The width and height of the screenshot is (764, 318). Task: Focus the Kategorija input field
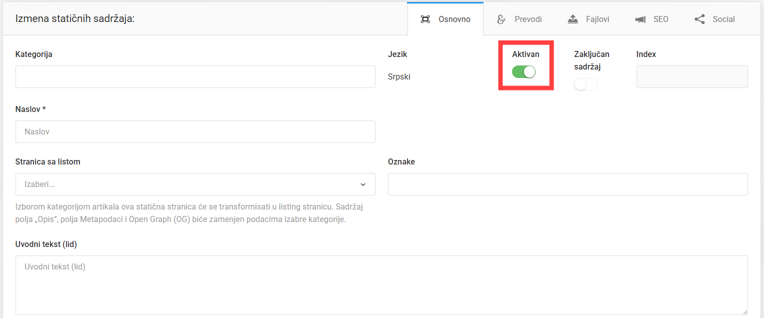click(x=195, y=76)
